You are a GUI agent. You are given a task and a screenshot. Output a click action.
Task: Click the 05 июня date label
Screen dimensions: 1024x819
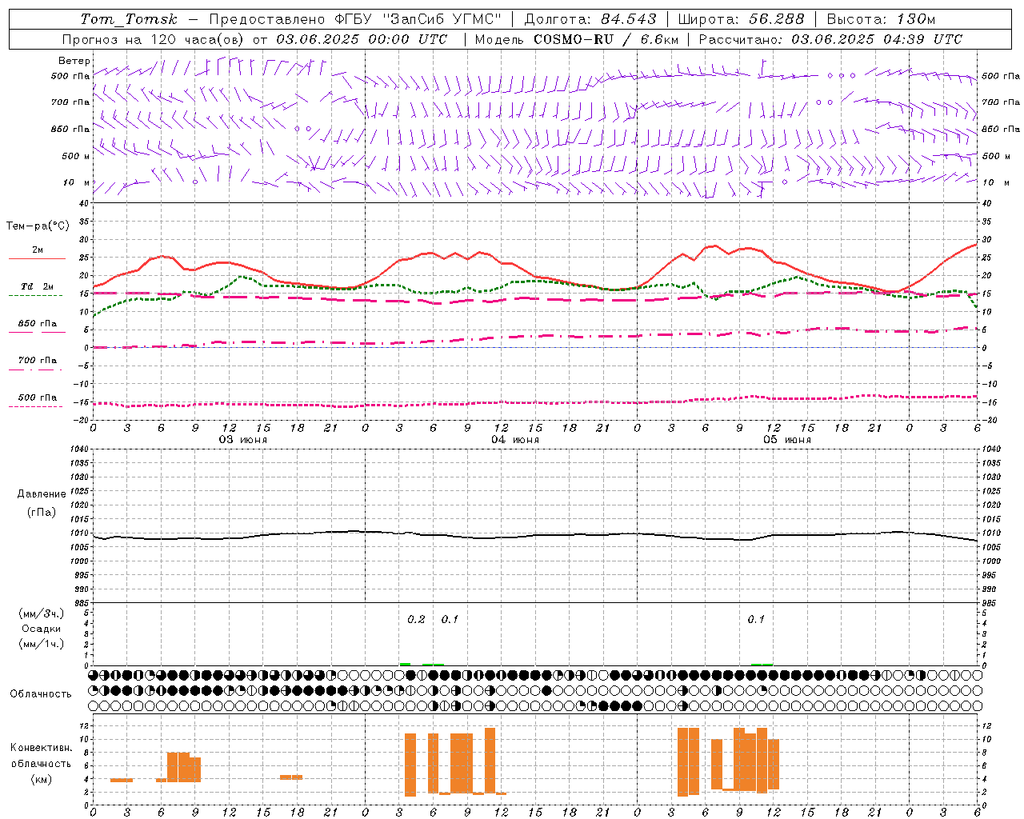(787, 440)
